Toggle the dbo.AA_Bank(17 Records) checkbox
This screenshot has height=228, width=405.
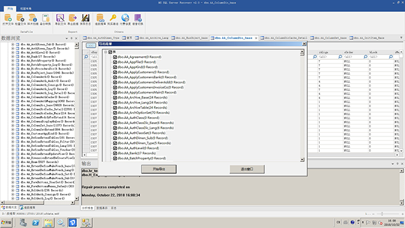(x=115, y=153)
